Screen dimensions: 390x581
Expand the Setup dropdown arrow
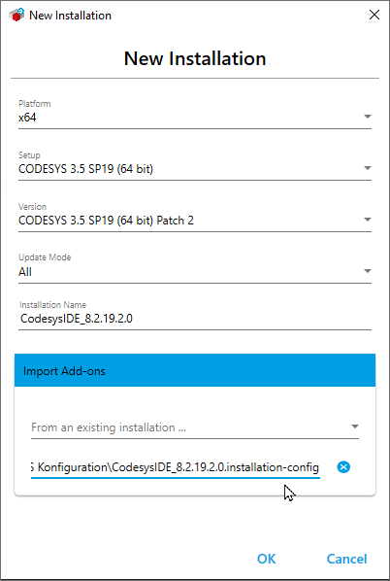[367, 168]
